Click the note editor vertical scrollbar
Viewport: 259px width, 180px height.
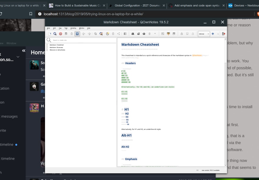225,102
